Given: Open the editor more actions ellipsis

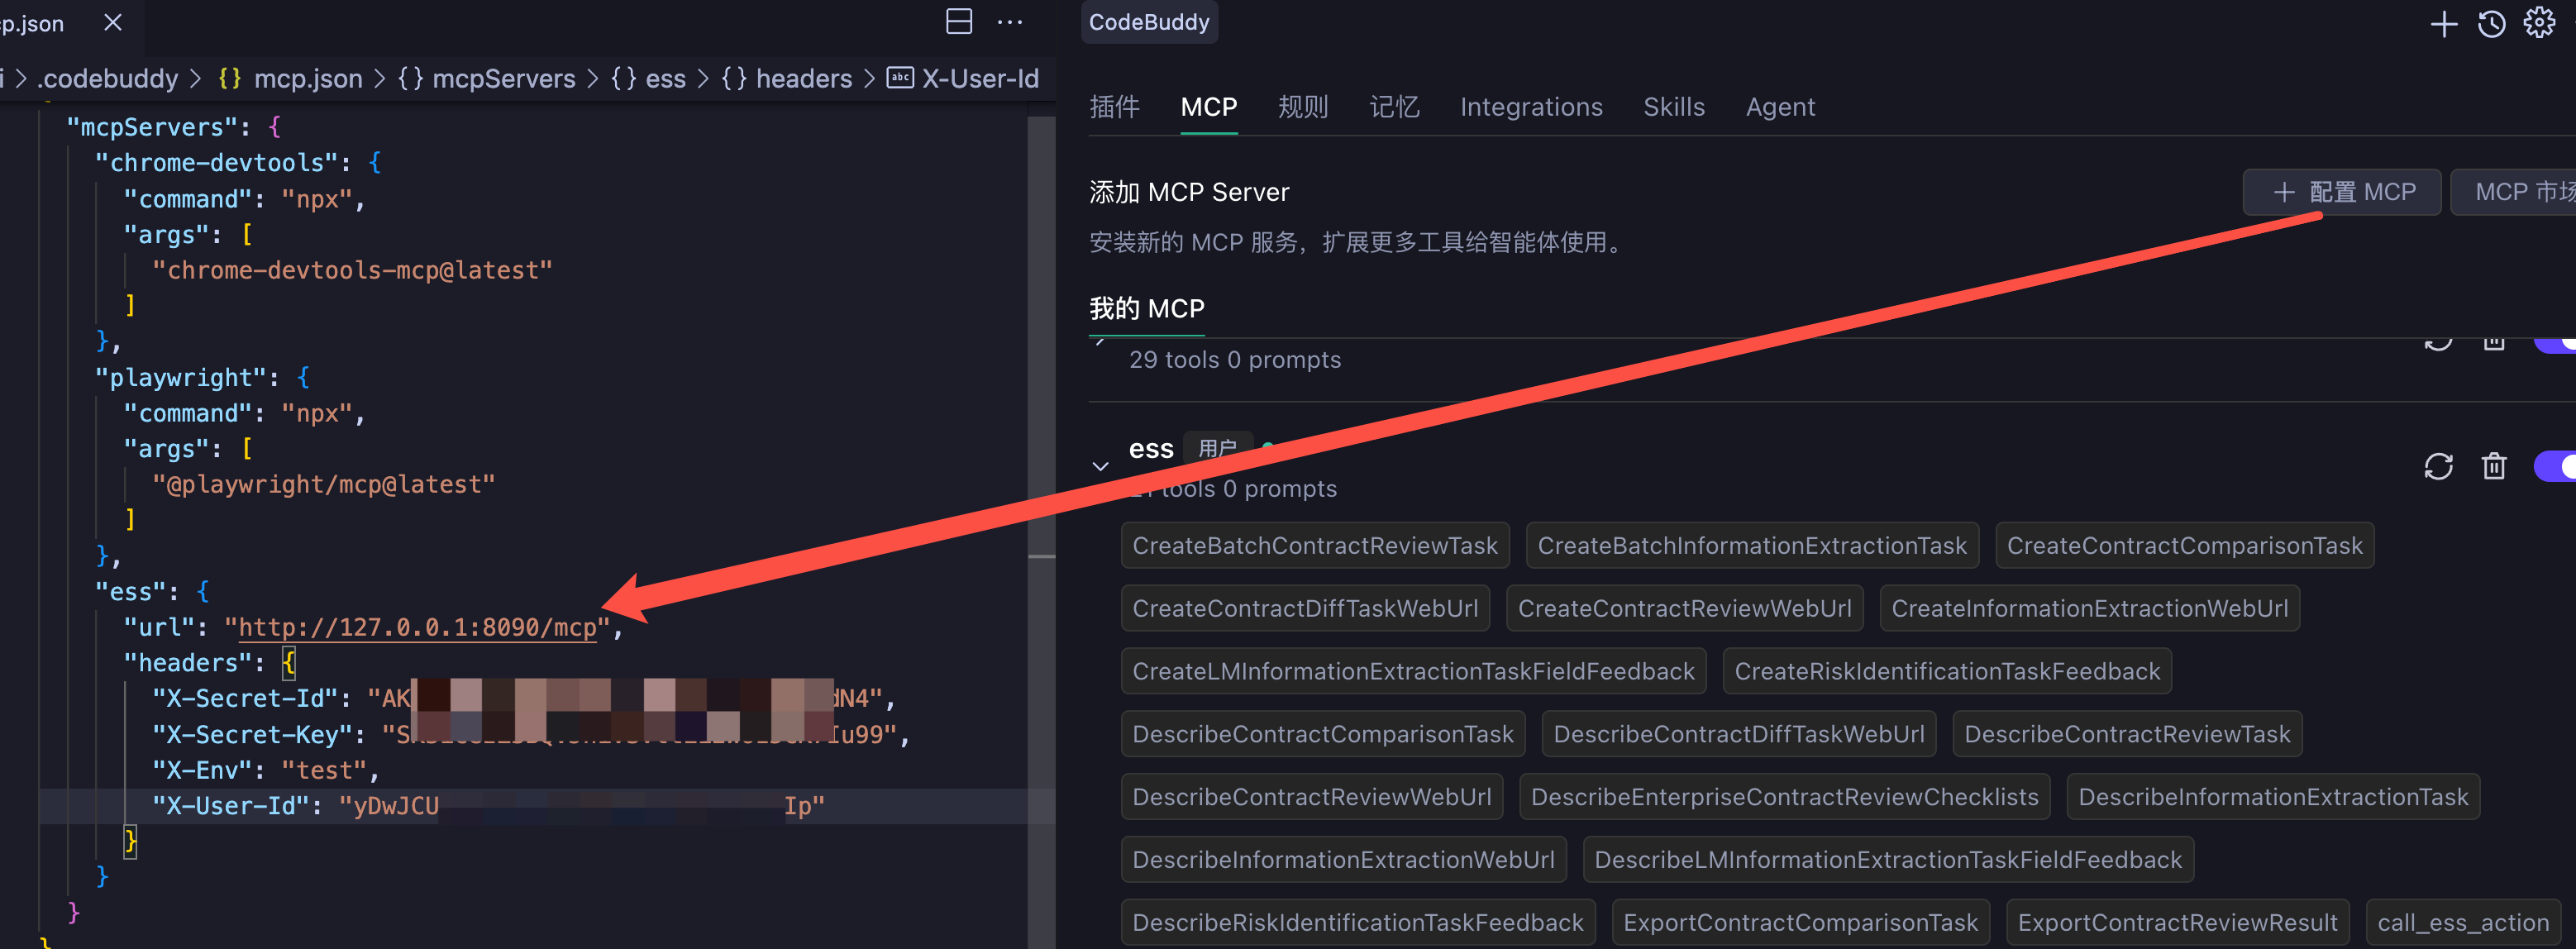Looking at the screenshot, I should pyautogui.click(x=1010, y=22).
